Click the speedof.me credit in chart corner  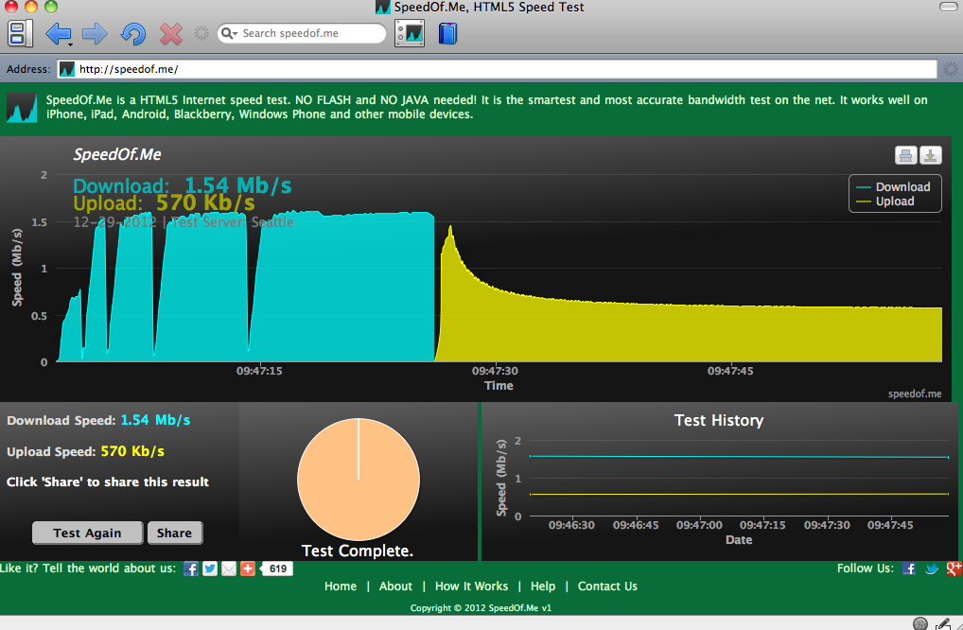(x=915, y=394)
